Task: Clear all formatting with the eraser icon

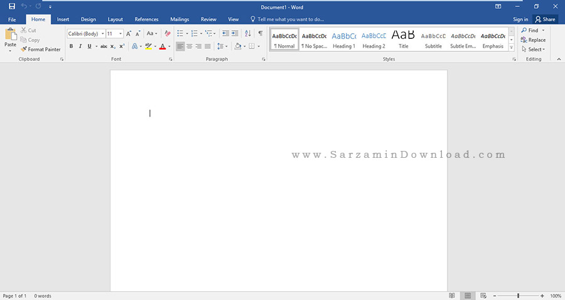Action: click(x=168, y=33)
